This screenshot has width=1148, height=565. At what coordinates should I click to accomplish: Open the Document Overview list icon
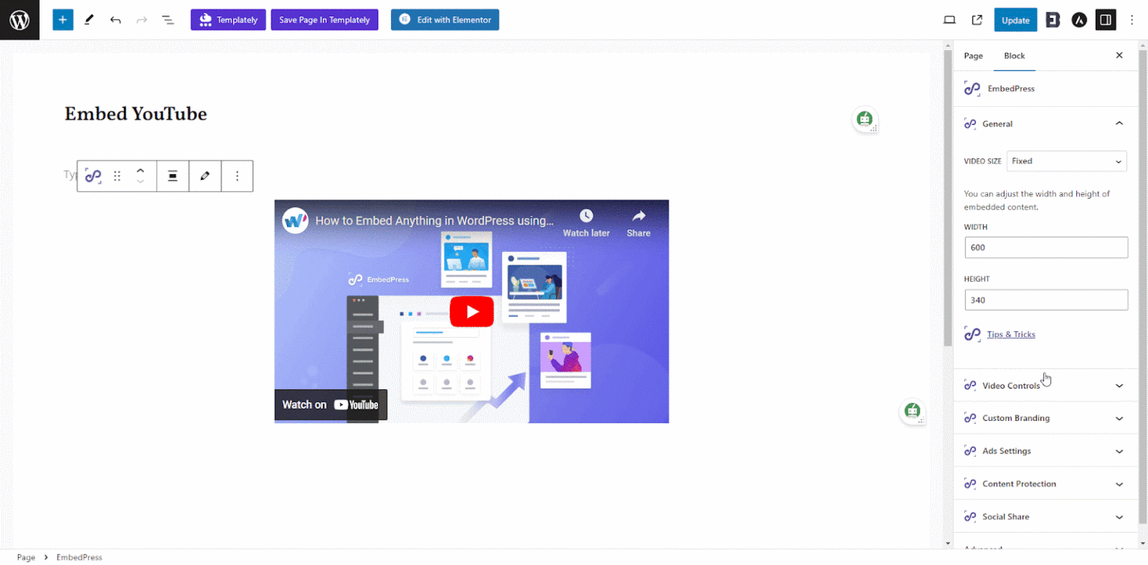(x=167, y=19)
